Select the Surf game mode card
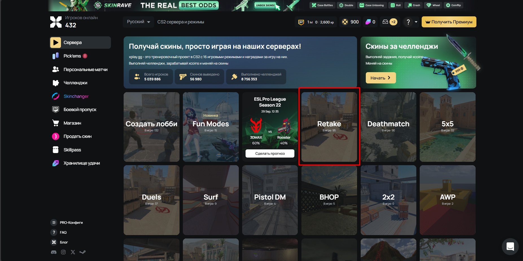 [x=211, y=200]
